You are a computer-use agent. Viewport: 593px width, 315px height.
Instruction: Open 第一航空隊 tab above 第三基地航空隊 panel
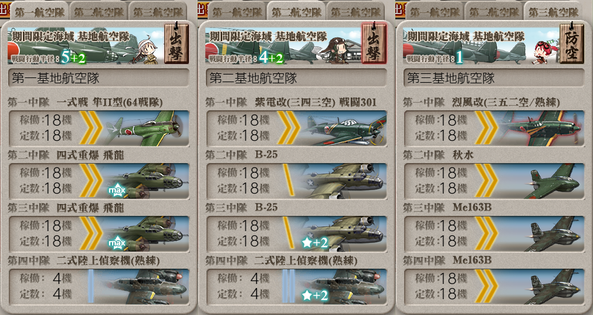click(x=435, y=11)
